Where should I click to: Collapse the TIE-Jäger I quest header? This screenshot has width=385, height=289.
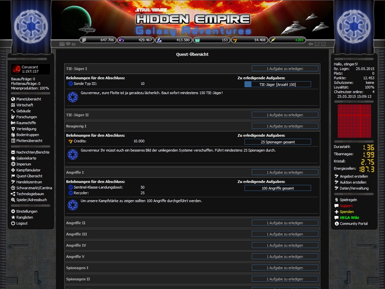tap(192, 69)
